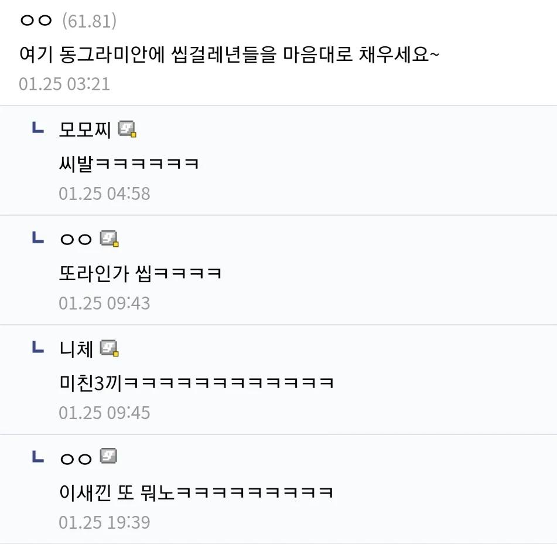
Task: Click the gallog icon beside 니체
Action: [110, 349]
